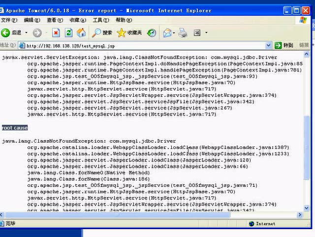Click the horizontal scrollbar right arrow

300,215
